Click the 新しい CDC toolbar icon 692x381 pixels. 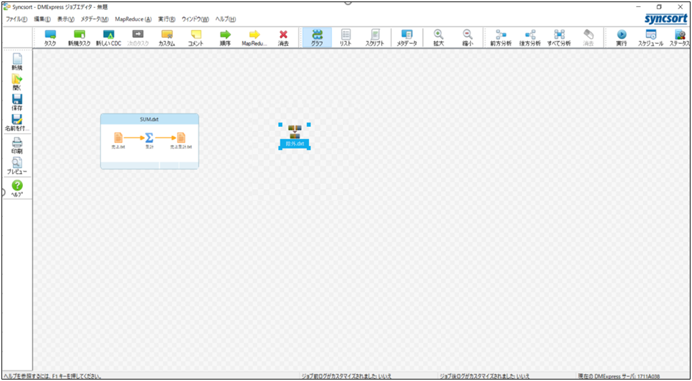(x=109, y=37)
